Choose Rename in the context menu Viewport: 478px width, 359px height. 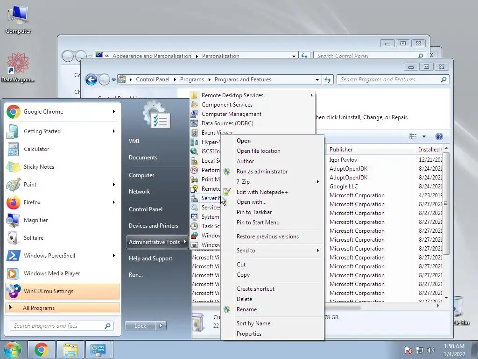pos(273,309)
